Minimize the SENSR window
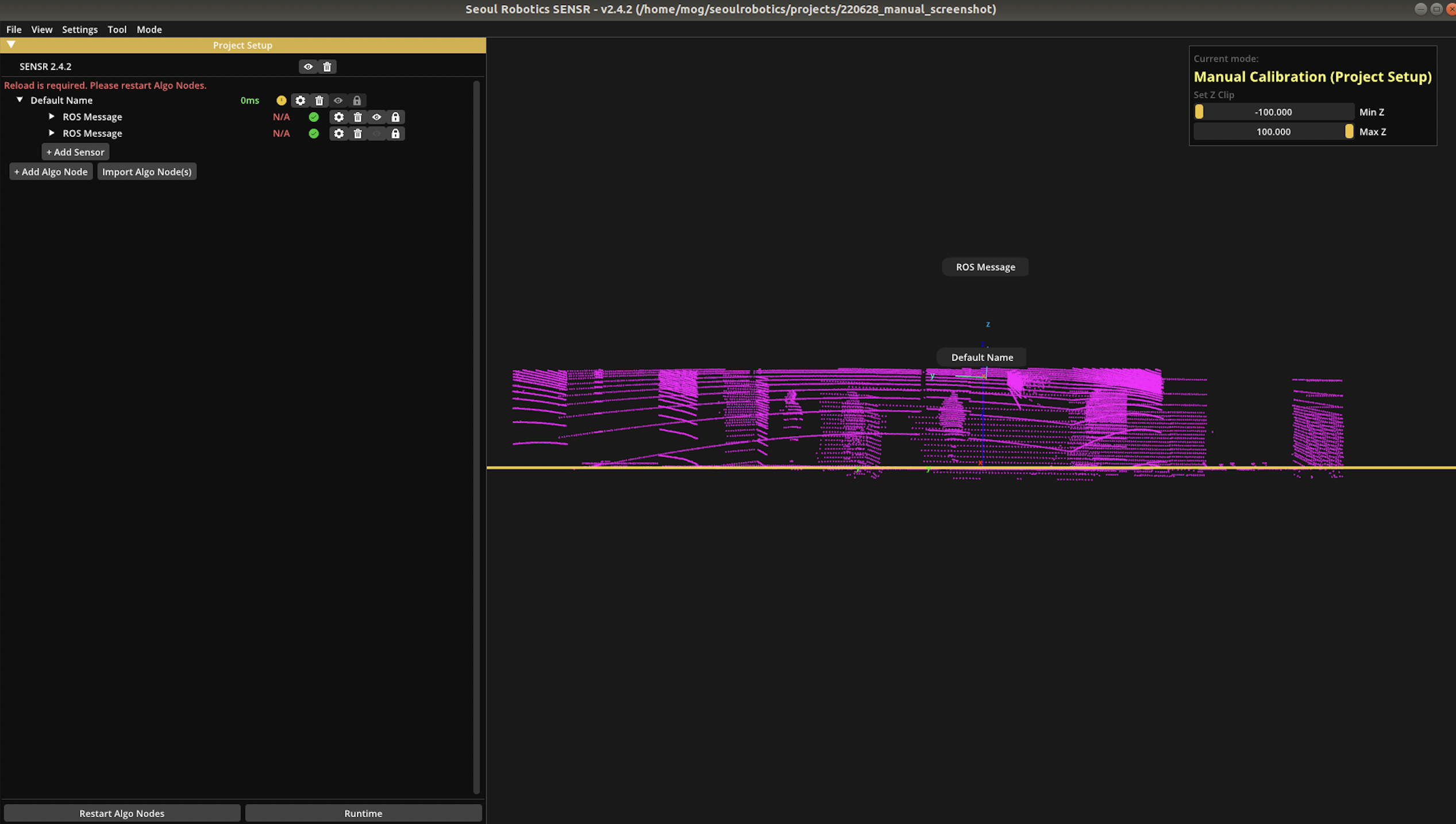The image size is (1456, 824). point(1420,9)
